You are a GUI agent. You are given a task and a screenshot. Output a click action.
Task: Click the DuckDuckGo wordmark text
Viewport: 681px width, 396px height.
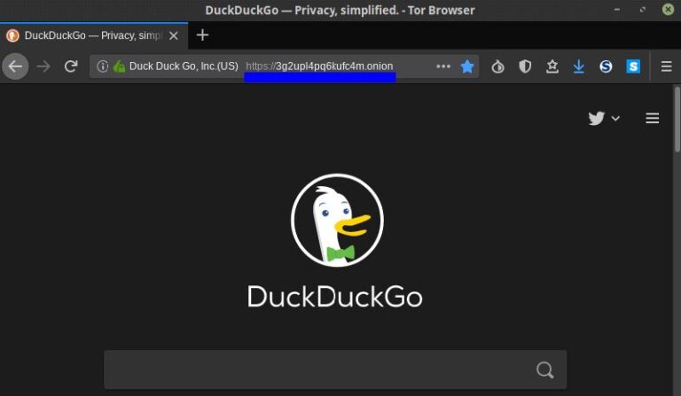[335, 297]
